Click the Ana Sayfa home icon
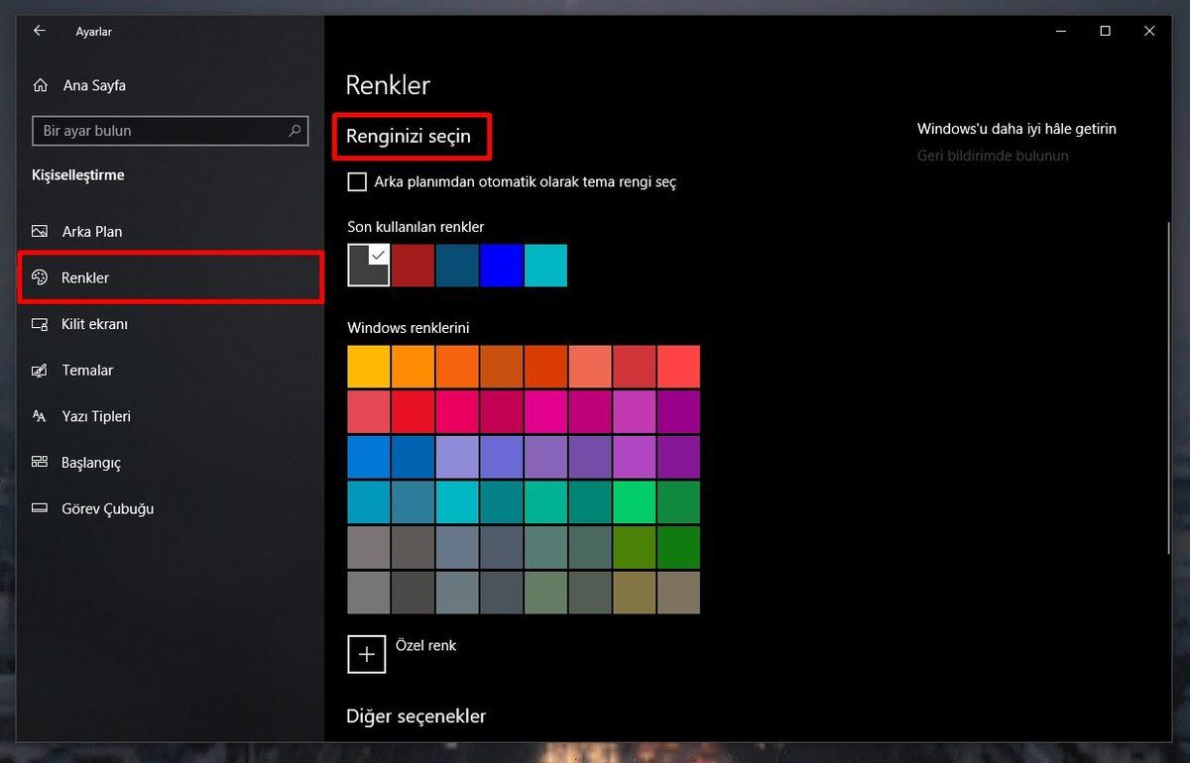 tap(40, 85)
